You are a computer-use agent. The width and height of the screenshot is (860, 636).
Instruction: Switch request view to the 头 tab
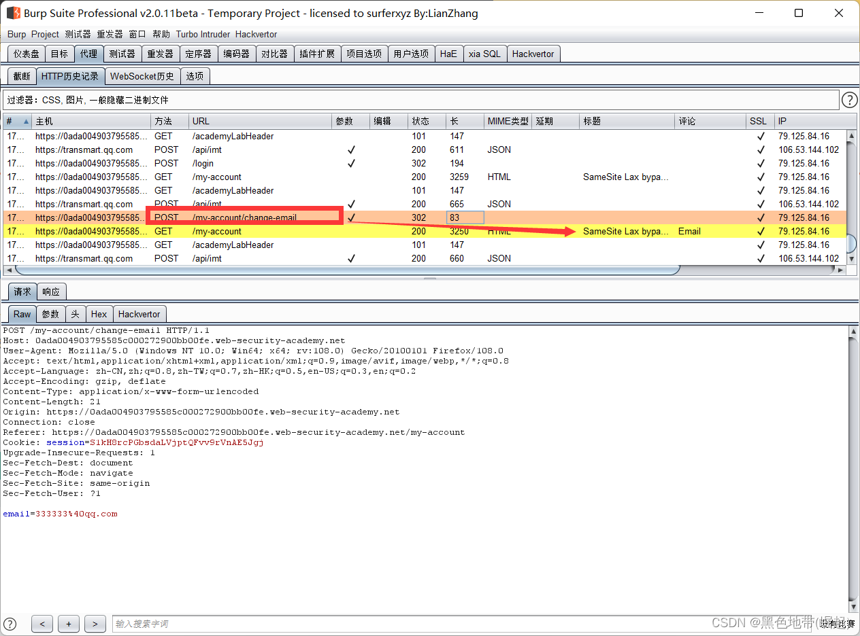[75, 314]
